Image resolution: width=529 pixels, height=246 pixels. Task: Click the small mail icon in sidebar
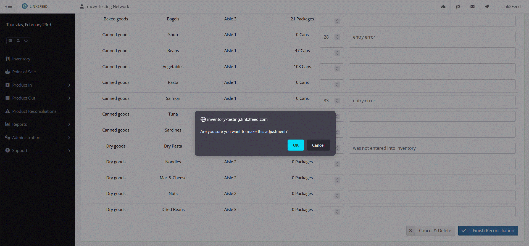tap(10, 41)
